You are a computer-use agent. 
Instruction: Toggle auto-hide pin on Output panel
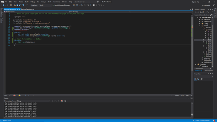point(190,98)
